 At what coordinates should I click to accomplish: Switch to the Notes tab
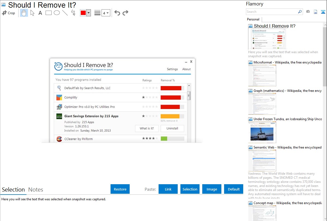[36, 190]
